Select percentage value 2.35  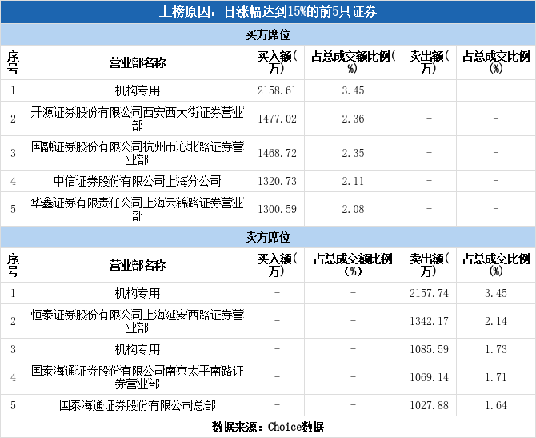point(353,153)
